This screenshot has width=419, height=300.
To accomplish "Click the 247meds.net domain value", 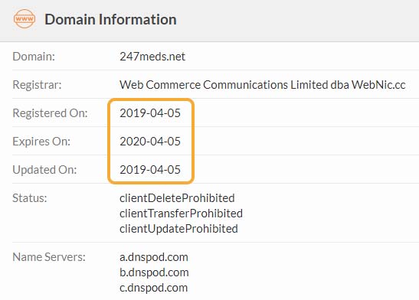I will [152, 57].
